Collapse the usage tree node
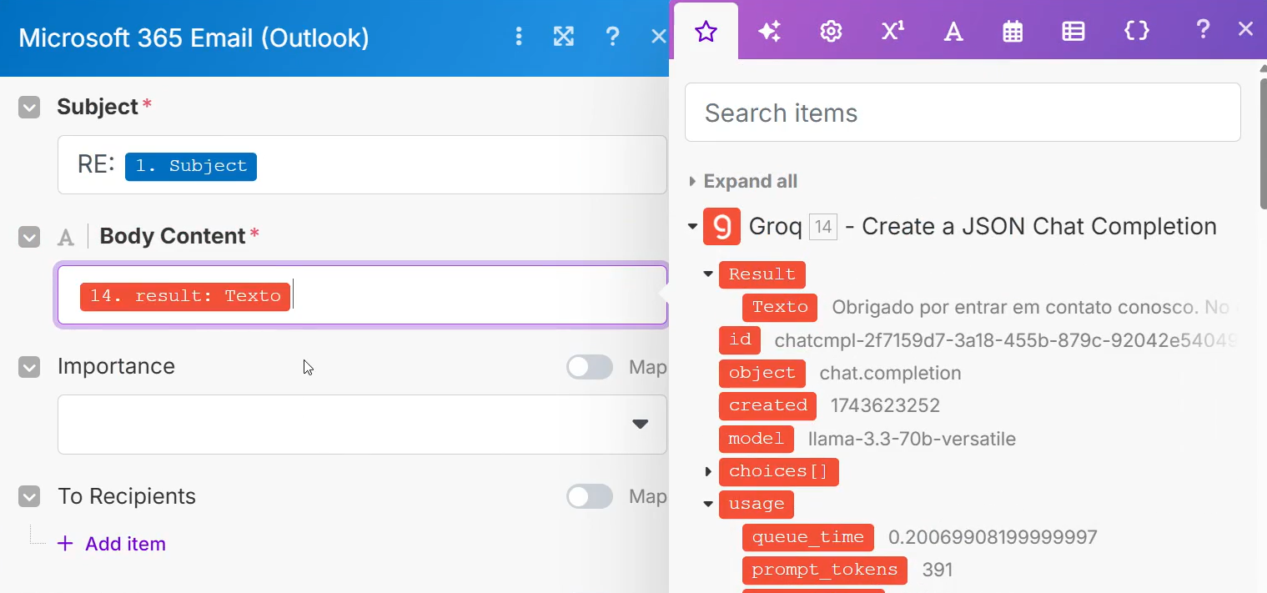The image size is (1267, 593). coord(708,505)
